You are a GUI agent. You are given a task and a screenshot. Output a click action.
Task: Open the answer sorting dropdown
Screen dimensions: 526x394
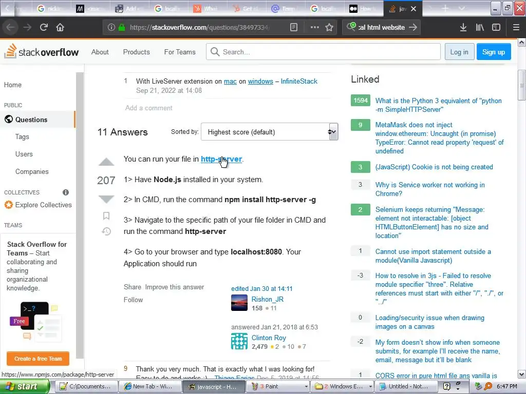pos(269,132)
